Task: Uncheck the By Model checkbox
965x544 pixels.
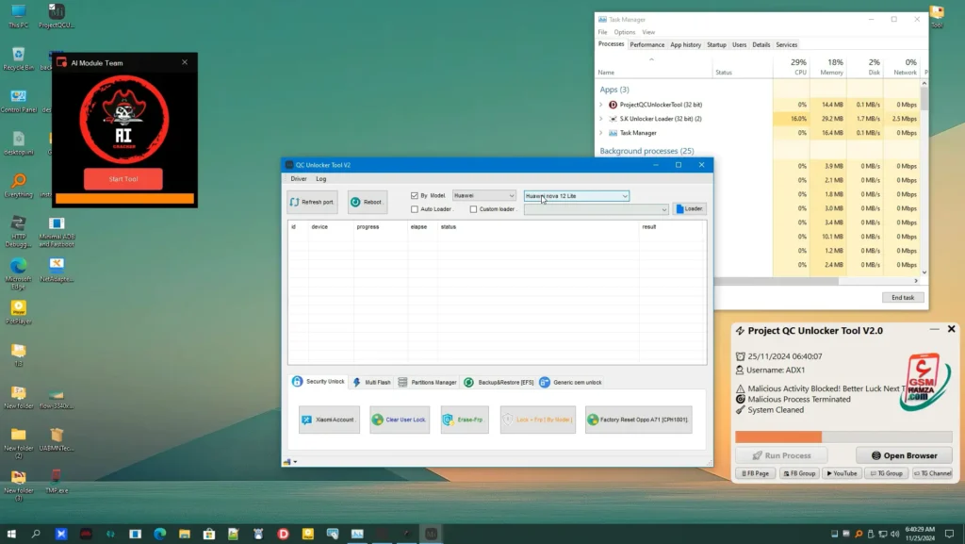Action: pyautogui.click(x=415, y=194)
